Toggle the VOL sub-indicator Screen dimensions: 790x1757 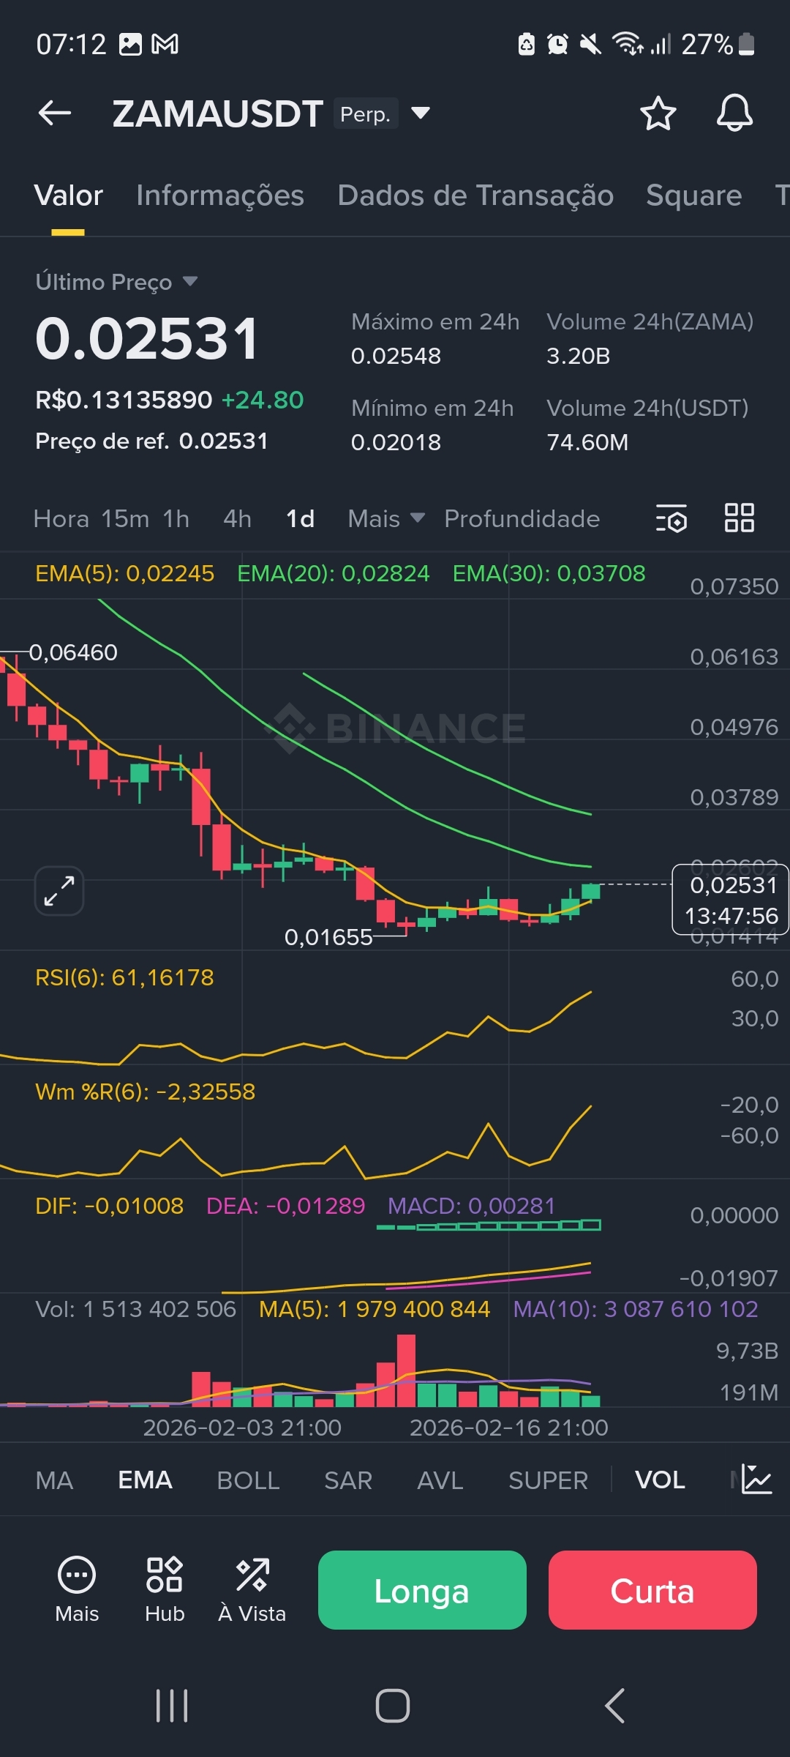pyautogui.click(x=660, y=1480)
